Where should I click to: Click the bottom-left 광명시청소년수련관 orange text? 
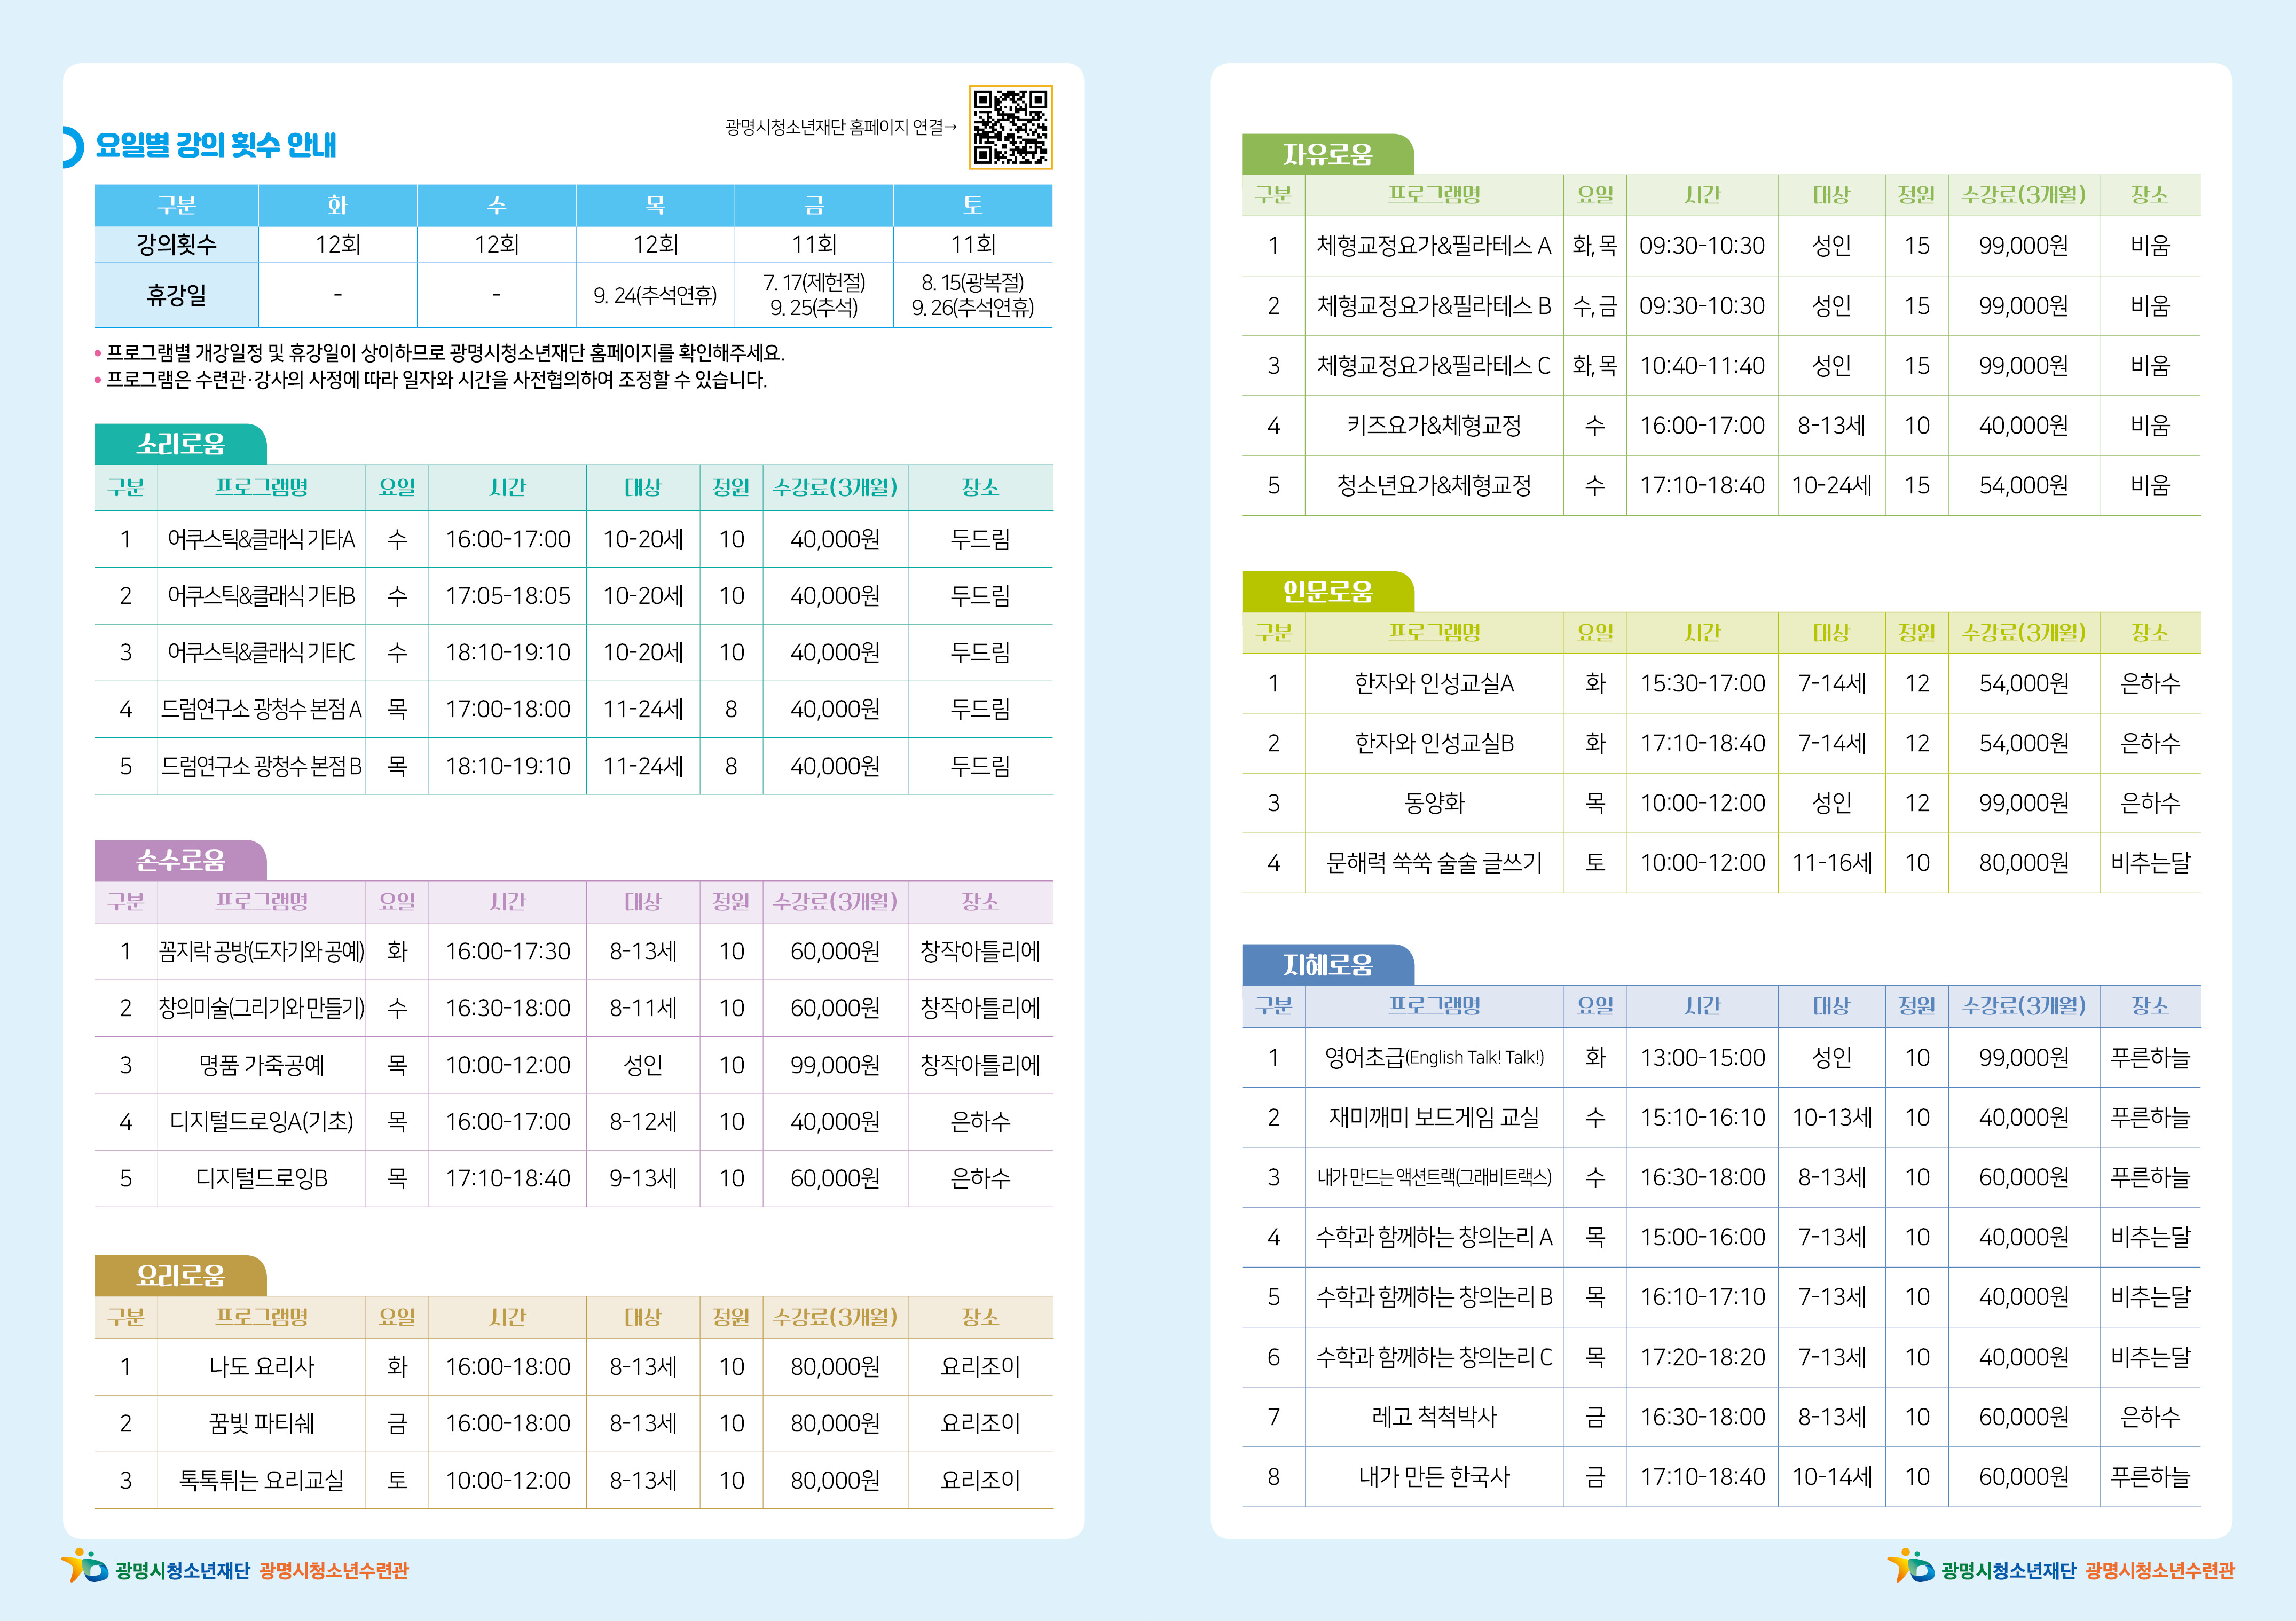[x=334, y=1570]
